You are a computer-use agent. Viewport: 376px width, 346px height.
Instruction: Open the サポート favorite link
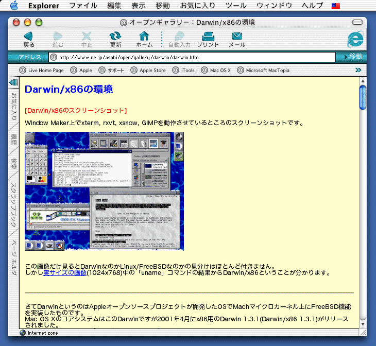111,70
